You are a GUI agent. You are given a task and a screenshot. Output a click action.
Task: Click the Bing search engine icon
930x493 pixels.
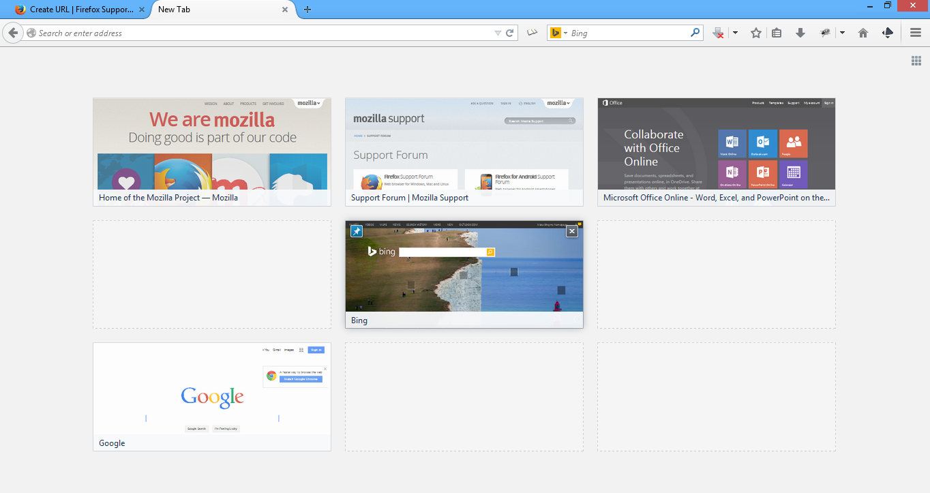(556, 33)
